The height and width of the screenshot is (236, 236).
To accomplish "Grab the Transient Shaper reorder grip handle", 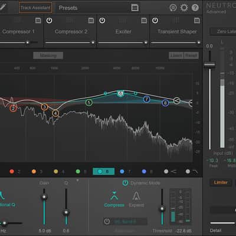I will pos(176,20).
